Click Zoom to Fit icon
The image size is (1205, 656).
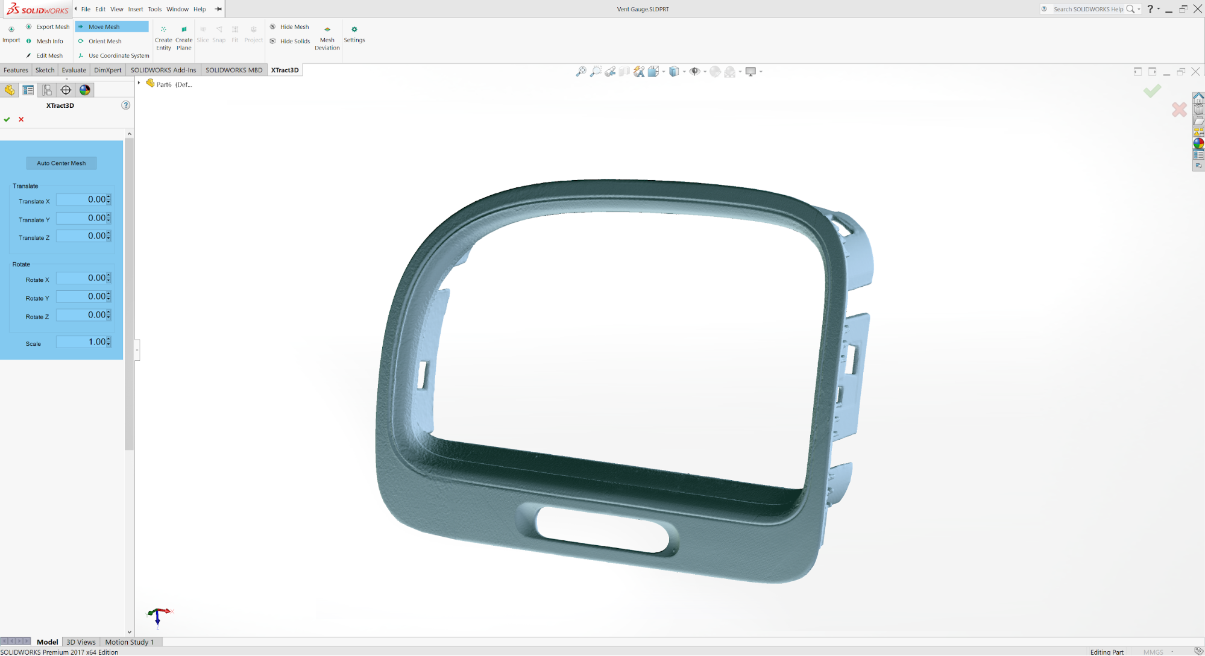(x=580, y=72)
